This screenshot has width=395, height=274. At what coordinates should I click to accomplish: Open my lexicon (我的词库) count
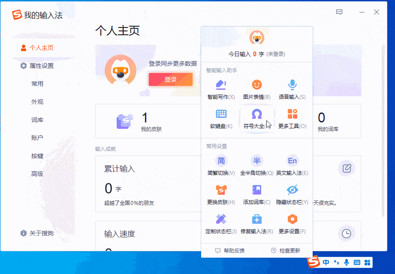coord(328,122)
